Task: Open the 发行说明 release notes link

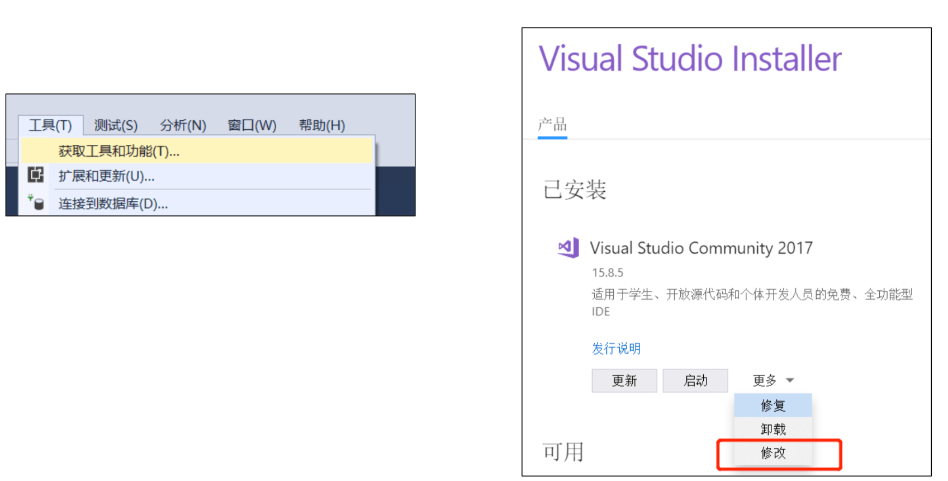Action: click(616, 348)
